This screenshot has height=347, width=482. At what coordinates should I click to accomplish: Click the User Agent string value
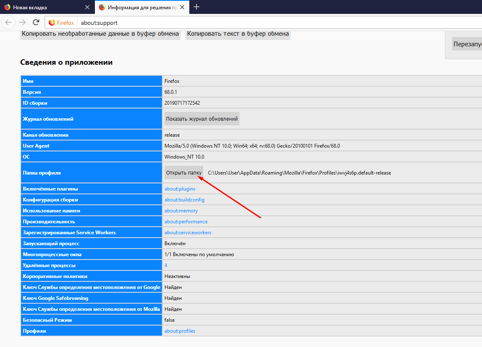pyautogui.click(x=252, y=146)
